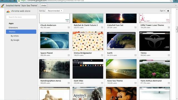178x100 pixels.
Task: Click the icon beside Space Planet users
Action: pyautogui.click(x=69, y=55)
